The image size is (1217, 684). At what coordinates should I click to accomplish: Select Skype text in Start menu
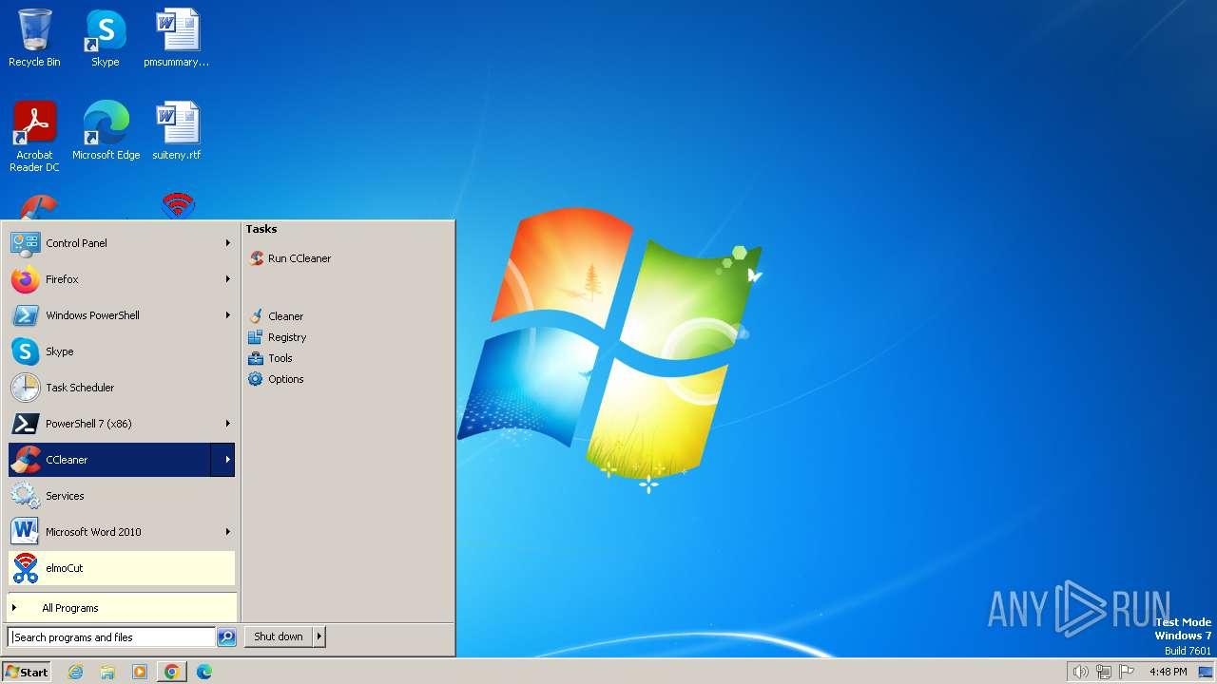coord(60,351)
